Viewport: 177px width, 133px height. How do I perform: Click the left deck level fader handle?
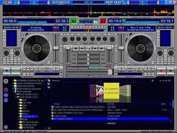(68, 48)
